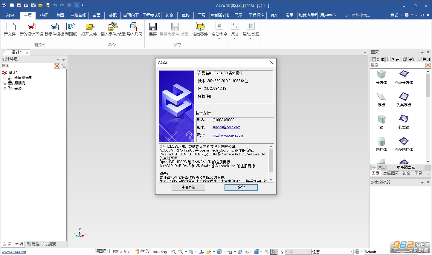Pin the 对象浏览器 panel
Image resolution: width=432 pixels, height=255 pixels.
428,183
